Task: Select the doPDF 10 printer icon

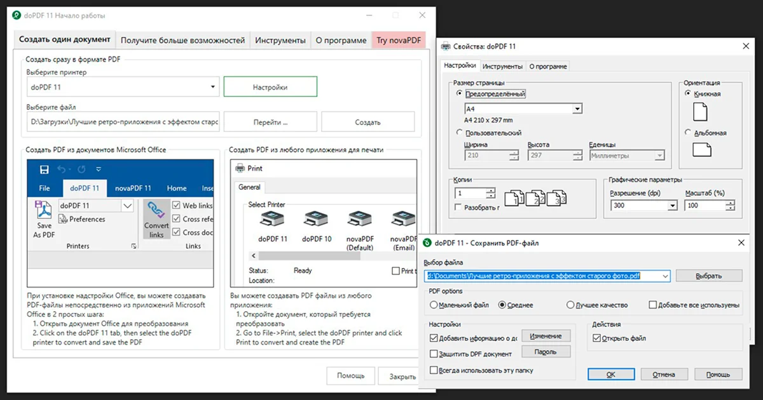Action: 317,220
